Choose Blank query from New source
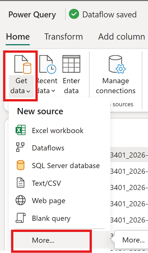 coord(59,218)
